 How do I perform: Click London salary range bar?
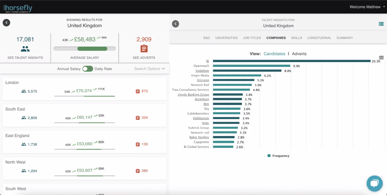pos(85,96)
